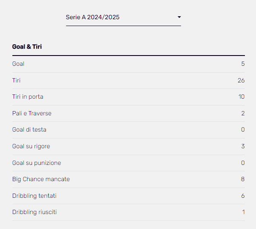Select the Goal su rigore value 3

point(243,146)
